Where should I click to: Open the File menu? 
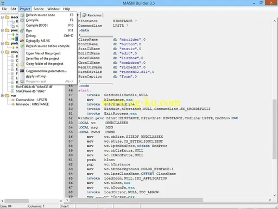[4, 9]
